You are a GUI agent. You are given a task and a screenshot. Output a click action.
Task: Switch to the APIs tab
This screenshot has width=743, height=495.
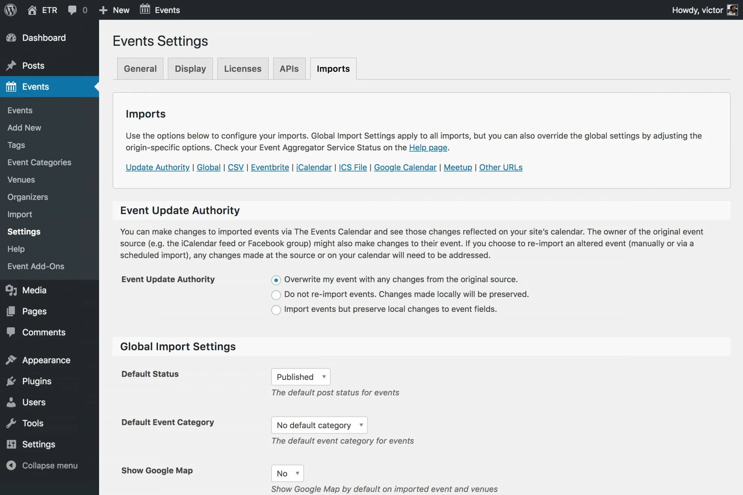[x=289, y=69]
